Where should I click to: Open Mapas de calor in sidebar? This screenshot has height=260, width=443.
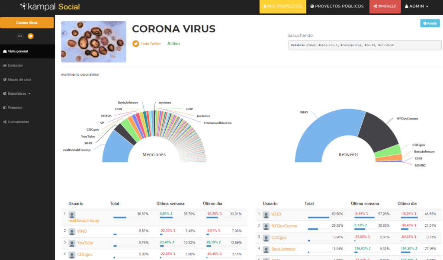pos(27,80)
